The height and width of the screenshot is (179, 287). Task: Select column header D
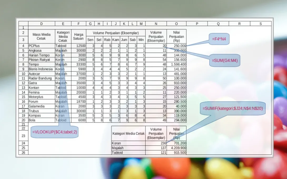tap(42, 24)
